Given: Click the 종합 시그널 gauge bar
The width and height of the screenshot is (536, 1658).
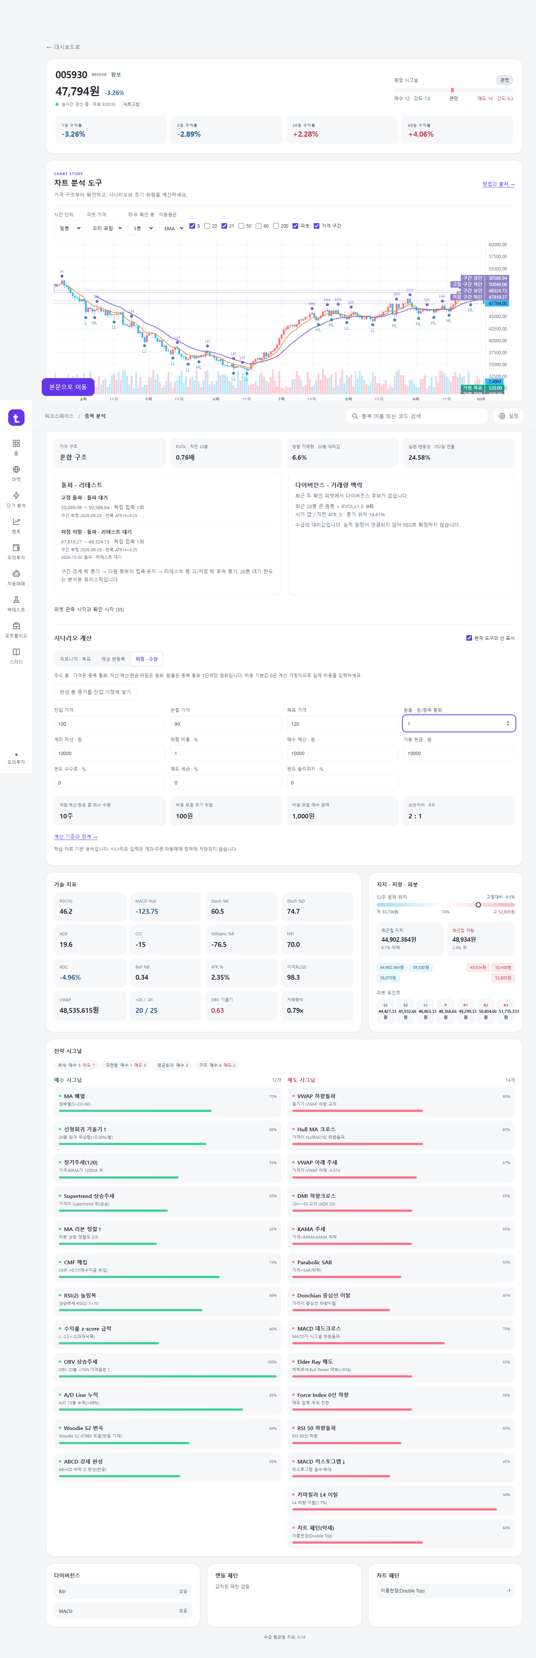Looking at the screenshot, I should click(454, 90).
